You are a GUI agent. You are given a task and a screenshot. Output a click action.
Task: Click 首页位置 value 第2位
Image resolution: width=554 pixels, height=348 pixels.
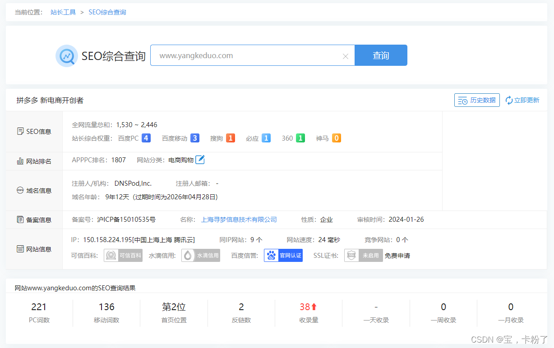point(174,307)
